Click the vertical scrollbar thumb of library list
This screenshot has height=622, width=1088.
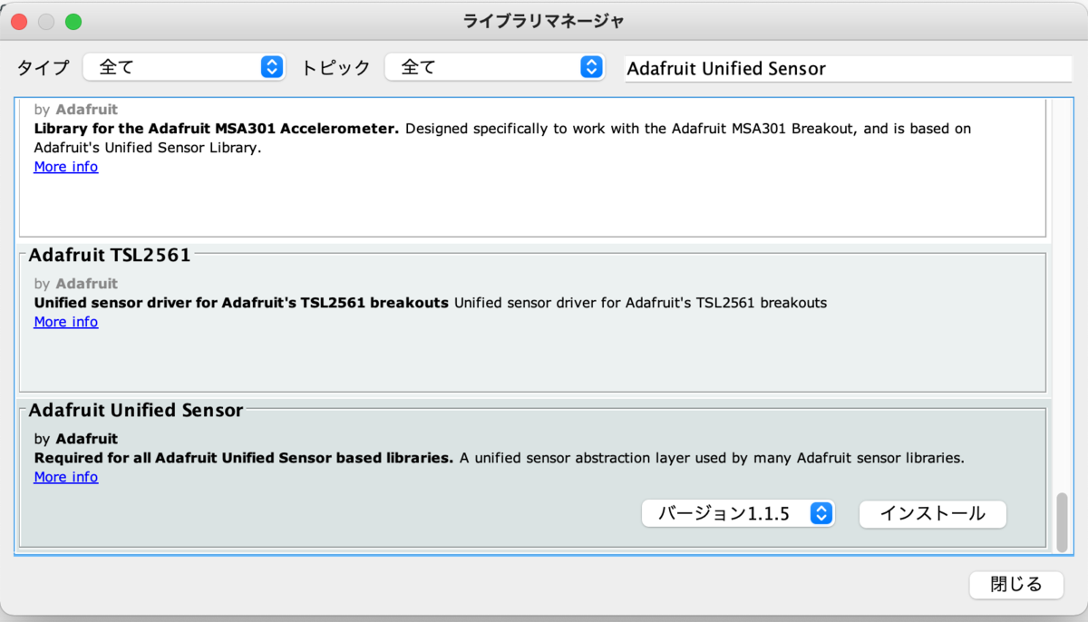(1063, 522)
